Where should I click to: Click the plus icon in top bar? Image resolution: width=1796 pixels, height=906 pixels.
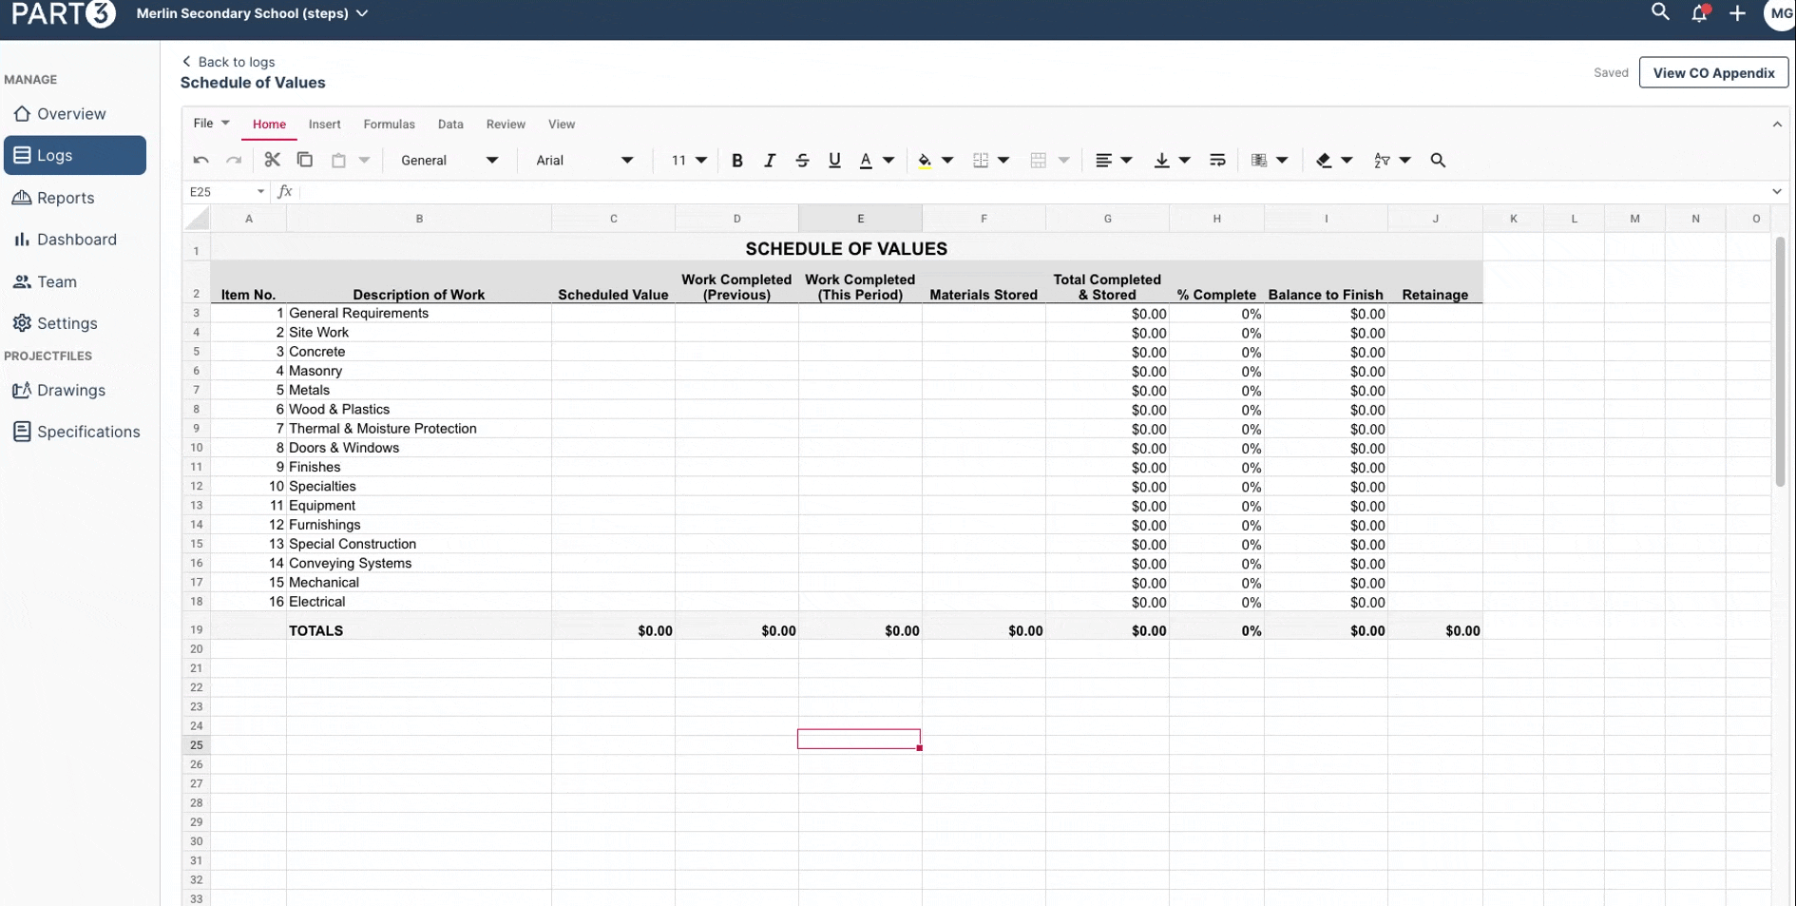[1737, 14]
